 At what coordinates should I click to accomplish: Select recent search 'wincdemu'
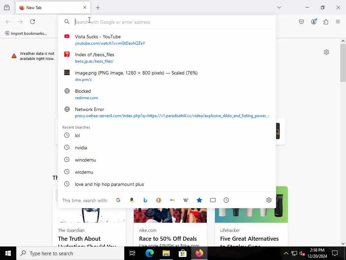(x=167, y=160)
